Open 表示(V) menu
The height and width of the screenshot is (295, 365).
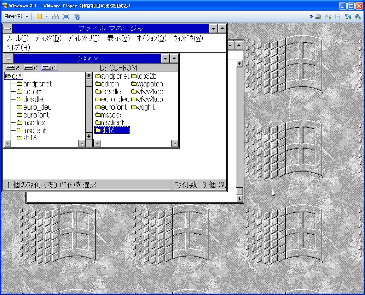[x=118, y=38]
